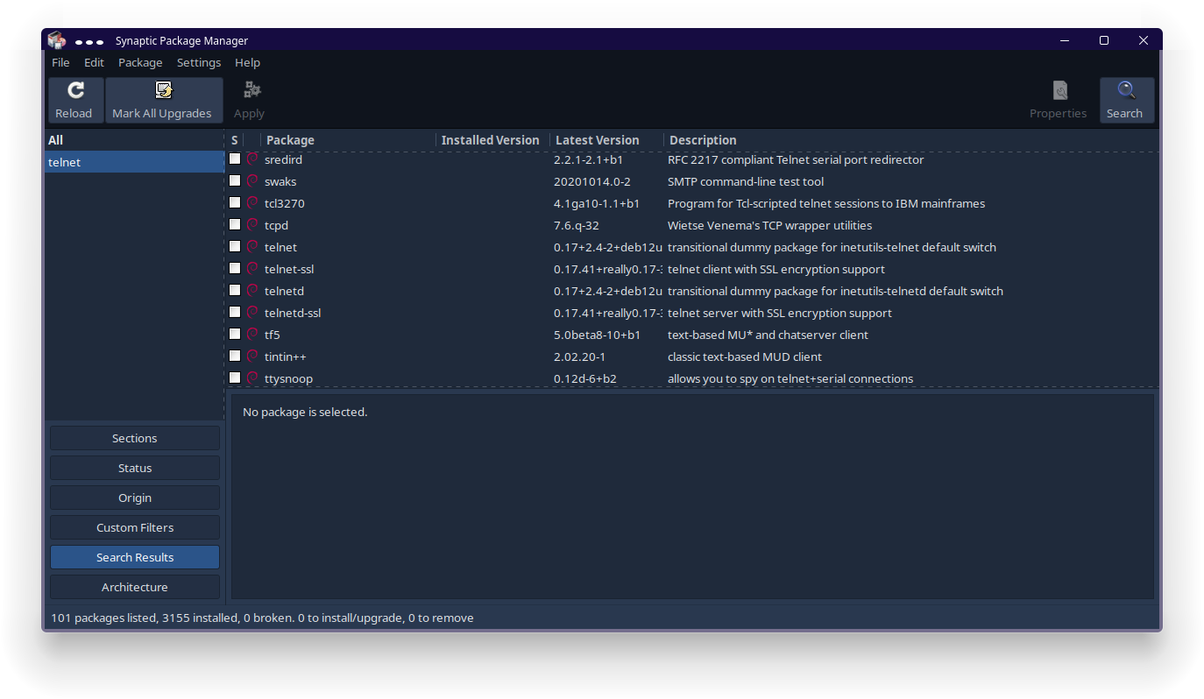Toggle the checkbox for the sredird package

tap(235, 159)
